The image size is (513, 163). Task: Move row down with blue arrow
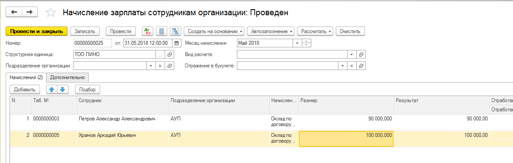pos(63,89)
